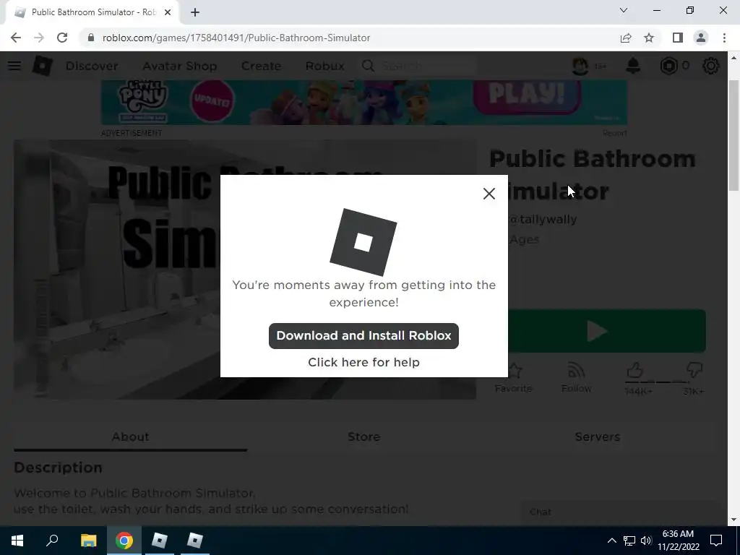Screen dimensions: 740x555
Task: Click the Roblox logo in the dialog
Action: point(363,242)
